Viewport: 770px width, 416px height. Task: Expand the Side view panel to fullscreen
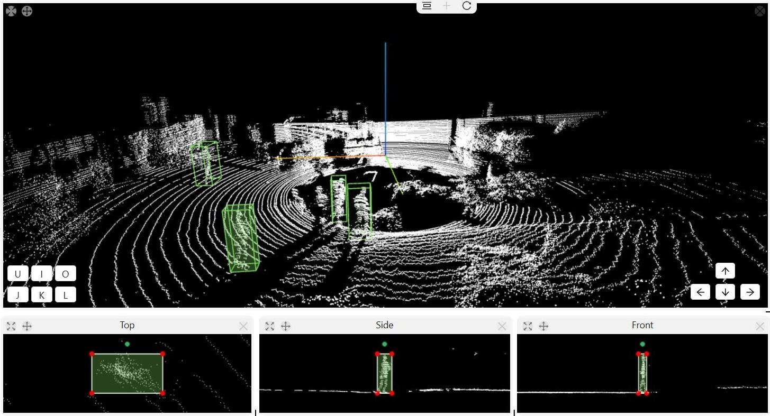point(269,326)
